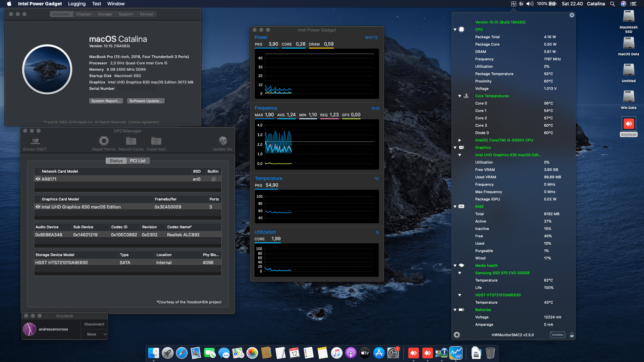Expand the Intel Core i5-8300H CPU section
Image resolution: width=644 pixels, height=362 pixels.
click(x=460, y=140)
